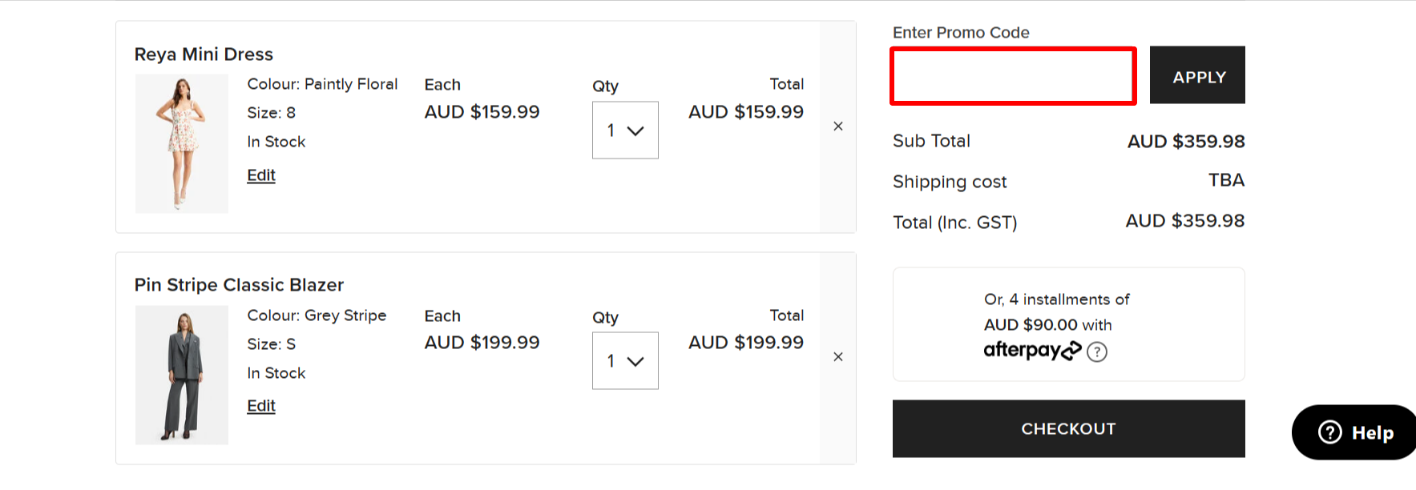Image resolution: width=1416 pixels, height=490 pixels.
Task: Click the Reya Mini Dress product thumbnail
Action: (181, 143)
